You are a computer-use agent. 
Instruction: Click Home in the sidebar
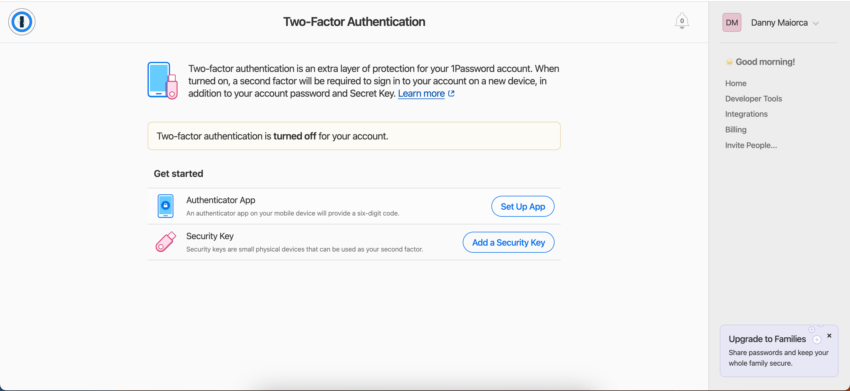[x=736, y=83]
